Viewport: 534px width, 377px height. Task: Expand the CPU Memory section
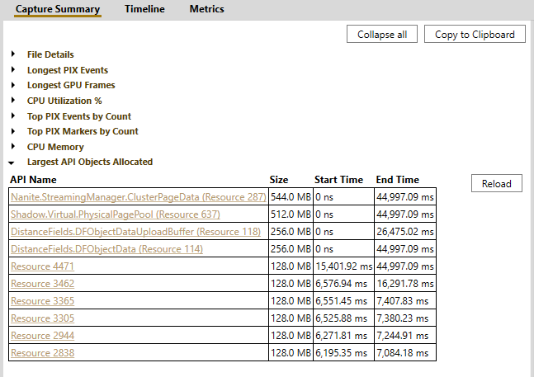click(x=13, y=147)
